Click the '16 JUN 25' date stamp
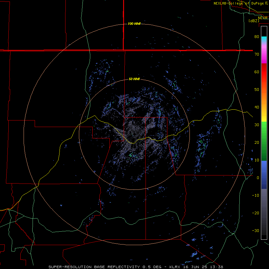The height and width of the screenshot is (269, 269). 195,267
